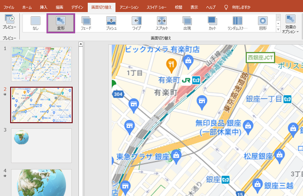Open the ファイル tab
The width and height of the screenshot is (303, 196).
(9, 7)
